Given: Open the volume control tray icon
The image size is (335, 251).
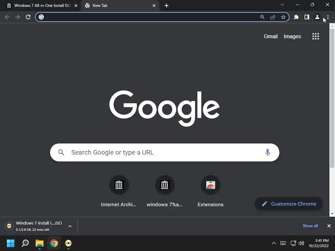Looking at the screenshot, I should (x=301, y=243).
